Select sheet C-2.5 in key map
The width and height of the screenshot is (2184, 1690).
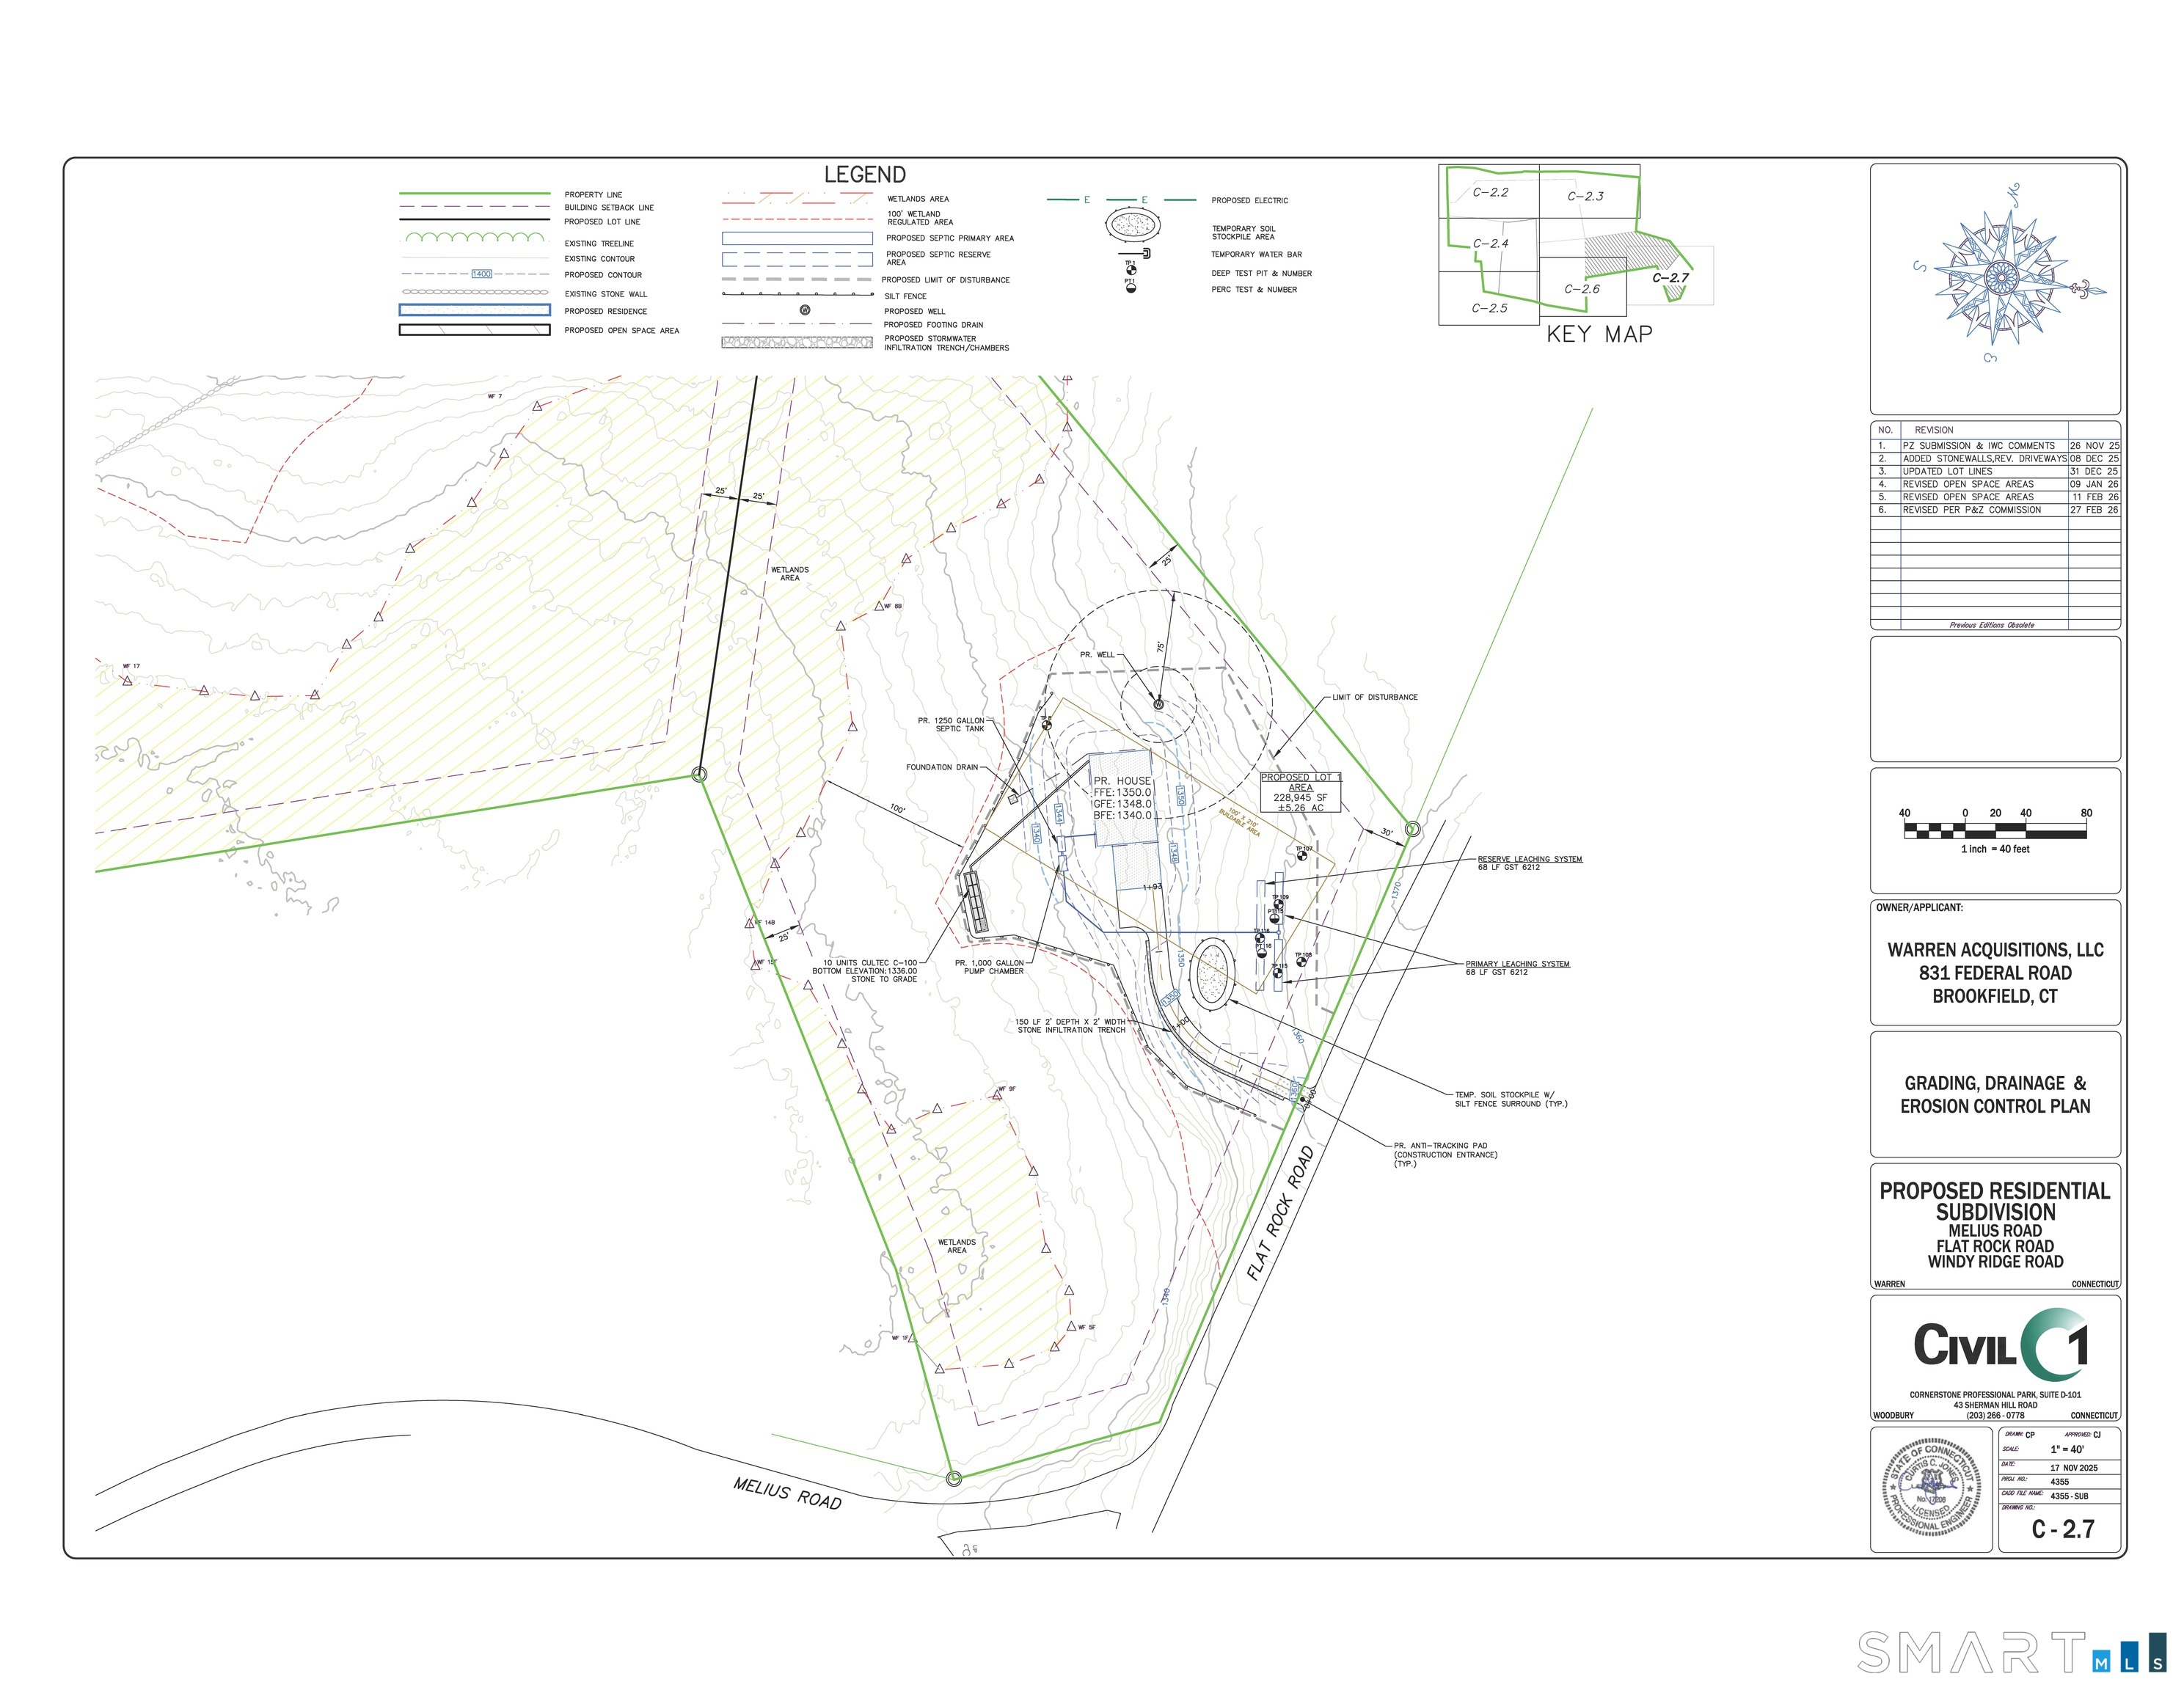pos(1489,308)
